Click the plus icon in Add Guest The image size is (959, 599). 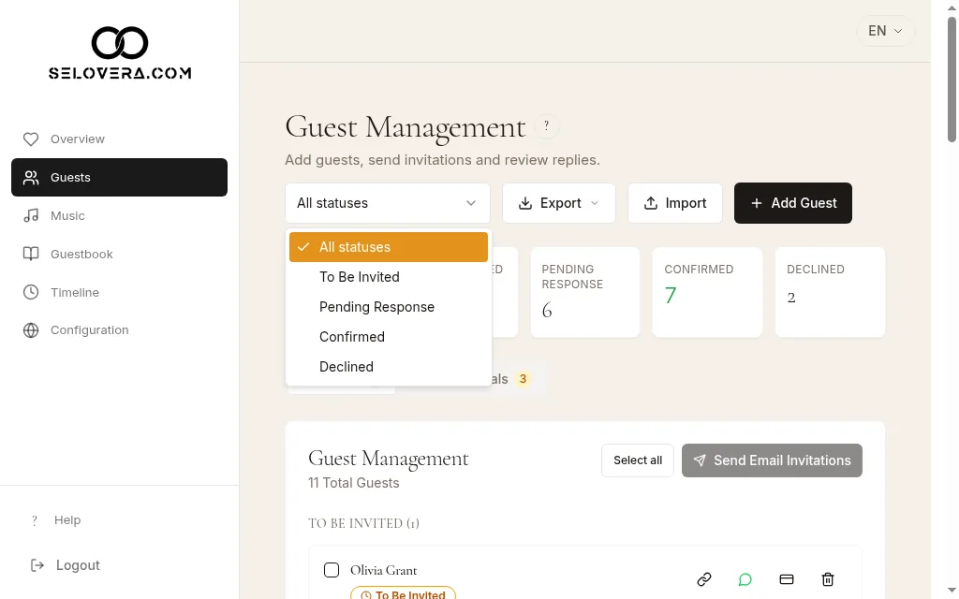[x=757, y=203]
